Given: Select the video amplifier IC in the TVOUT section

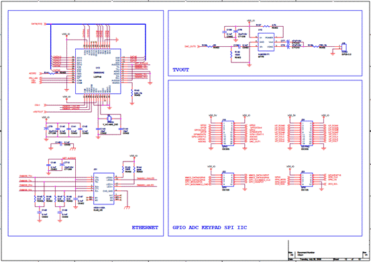Looking at the screenshot, I should point(266,42).
